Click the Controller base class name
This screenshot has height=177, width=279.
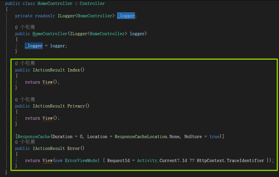(92, 3)
